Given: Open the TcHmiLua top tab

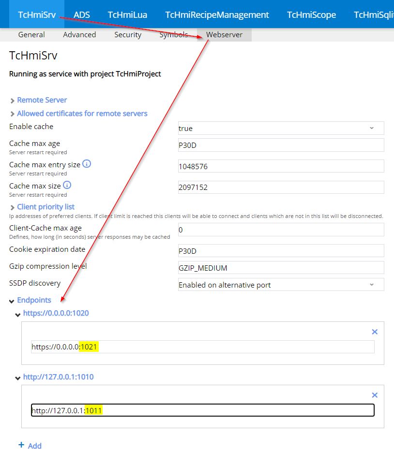Looking at the screenshot, I should 127,14.
